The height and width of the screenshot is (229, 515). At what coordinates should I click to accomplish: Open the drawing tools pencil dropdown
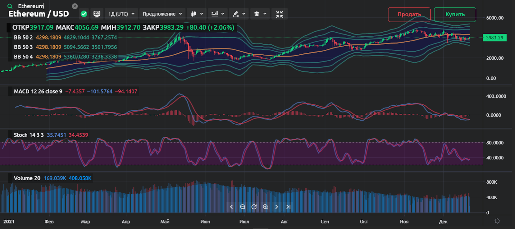coord(239,14)
